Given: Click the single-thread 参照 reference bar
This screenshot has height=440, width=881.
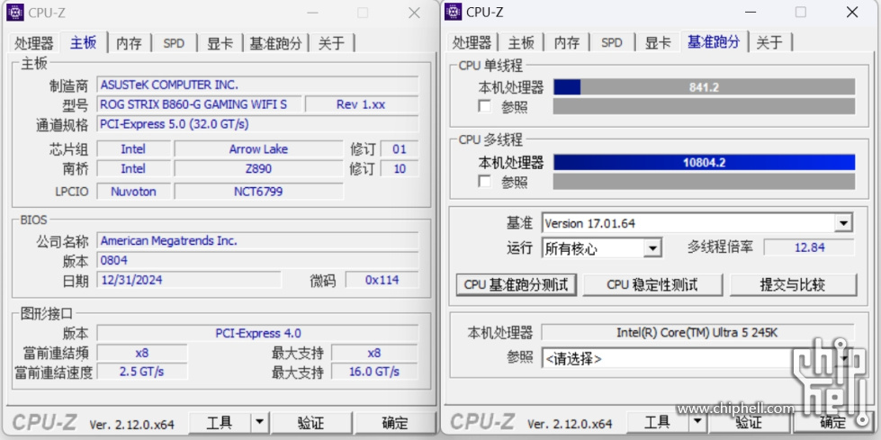Looking at the screenshot, I should pos(704,106).
